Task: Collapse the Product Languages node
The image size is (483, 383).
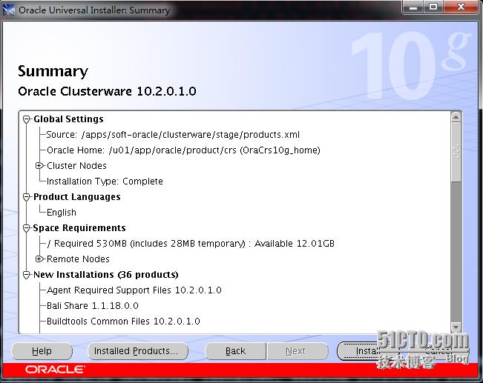Action: point(27,197)
